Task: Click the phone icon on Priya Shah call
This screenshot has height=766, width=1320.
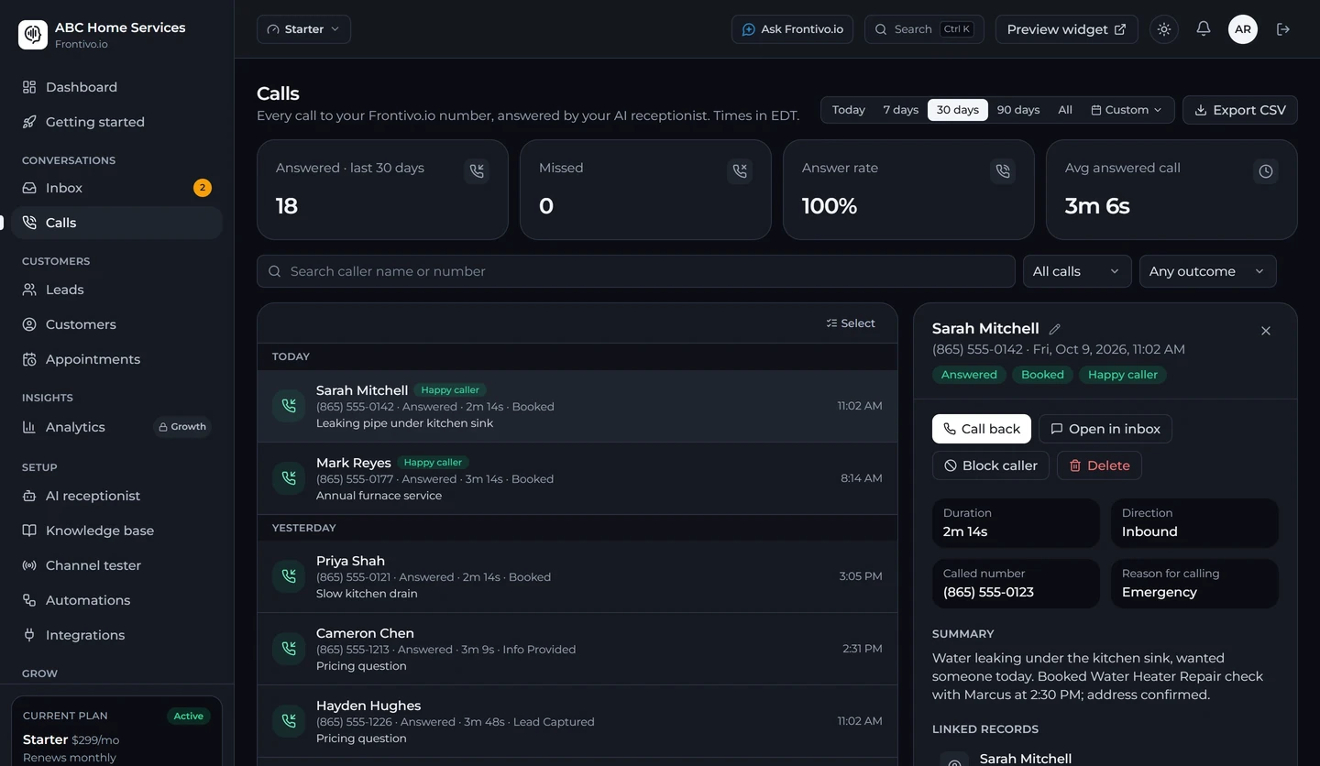Action: coord(289,576)
